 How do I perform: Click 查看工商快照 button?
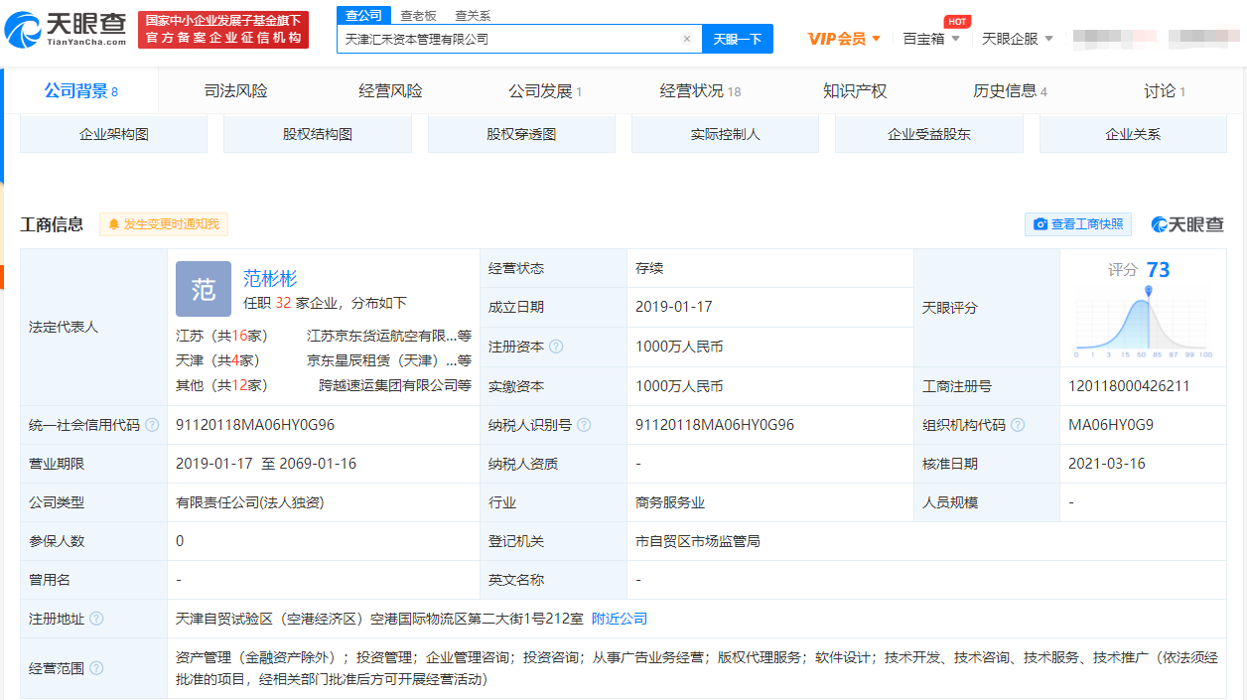click(1078, 224)
